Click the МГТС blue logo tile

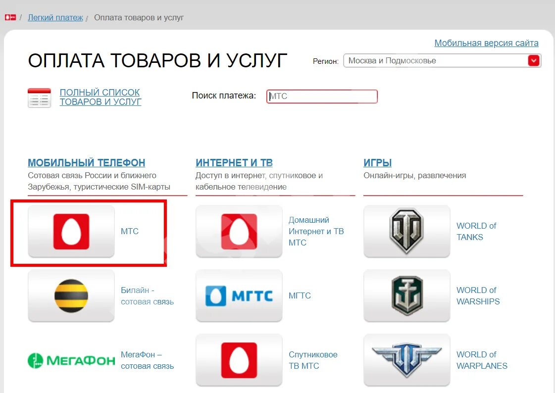click(x=239, y=295)
